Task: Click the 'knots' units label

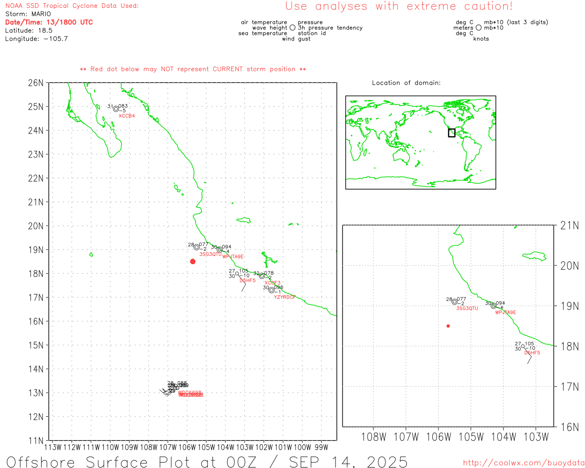Action: 481,39
